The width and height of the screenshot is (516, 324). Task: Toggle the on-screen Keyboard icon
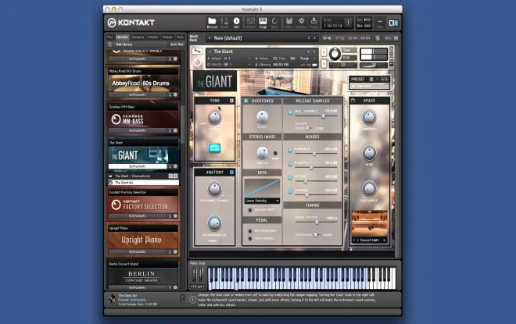pos(263,23)
